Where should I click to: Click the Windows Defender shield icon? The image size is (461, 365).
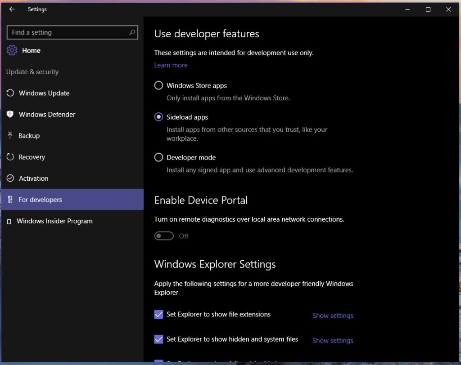coord(10,114)
